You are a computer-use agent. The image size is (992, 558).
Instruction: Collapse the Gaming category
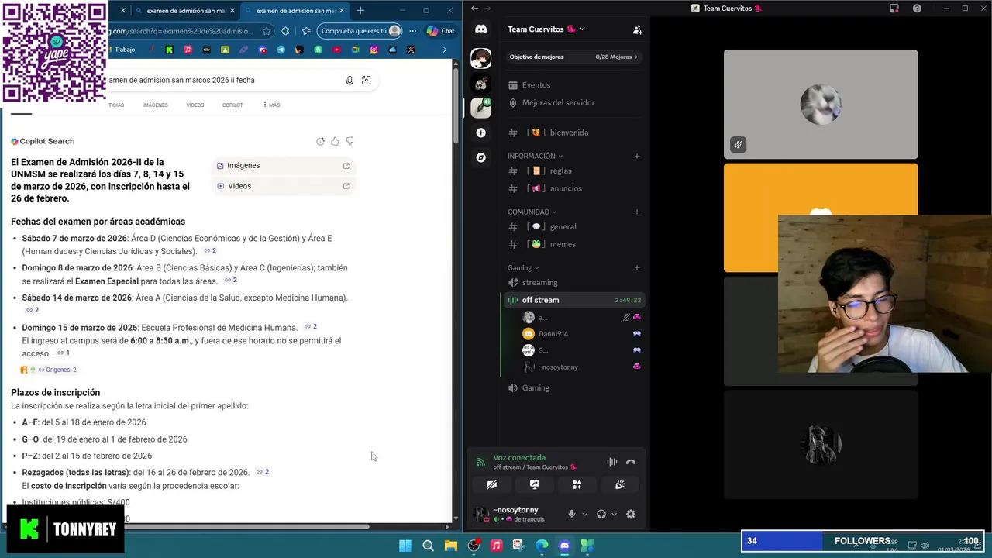[523, 268]
